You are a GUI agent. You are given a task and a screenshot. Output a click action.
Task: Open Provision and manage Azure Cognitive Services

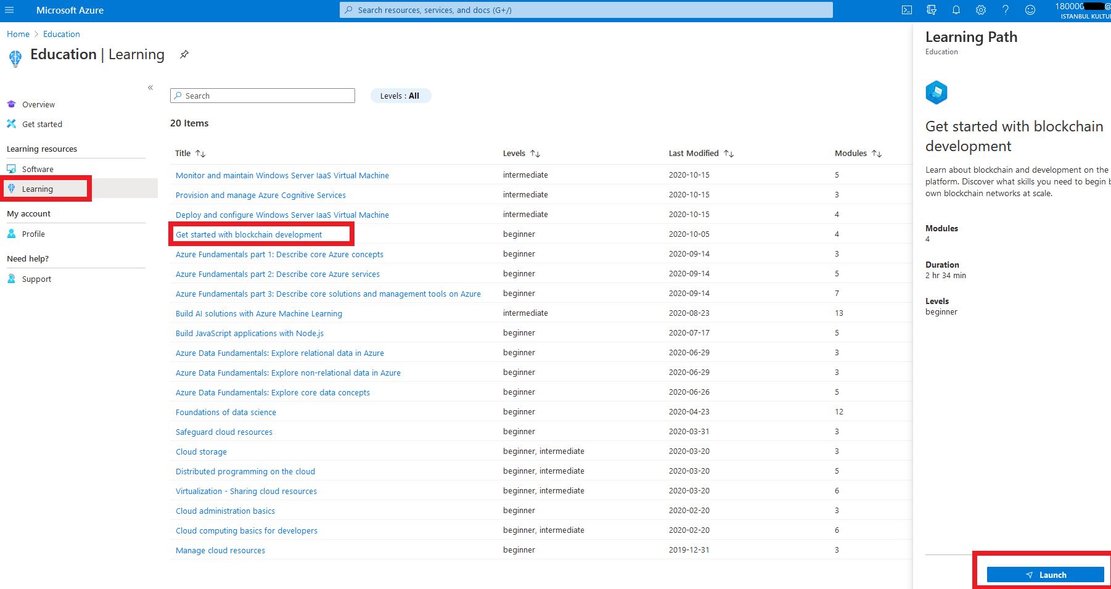coord(261,195)
